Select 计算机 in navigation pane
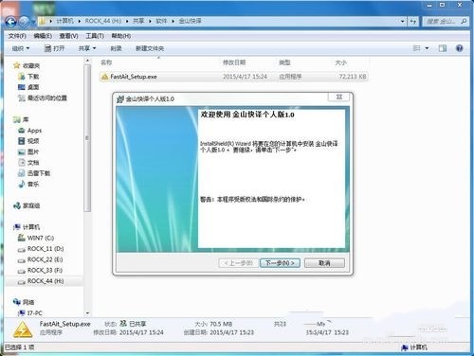The height and width of the screenshot is (356, 474). [31, 227]
